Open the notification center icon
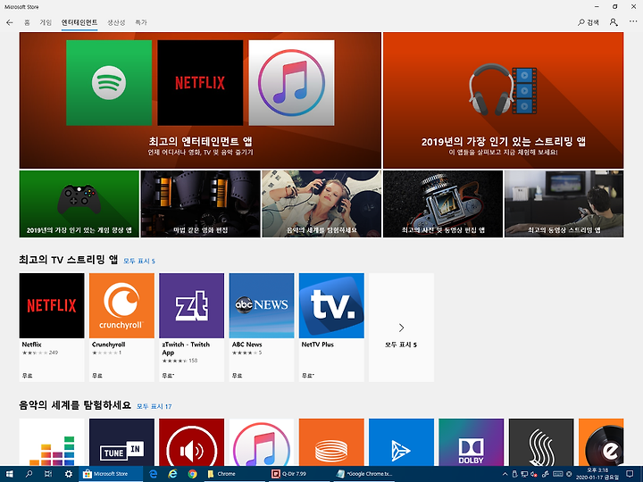The height and width of the screenshot is (482, 643). point(630,474)
